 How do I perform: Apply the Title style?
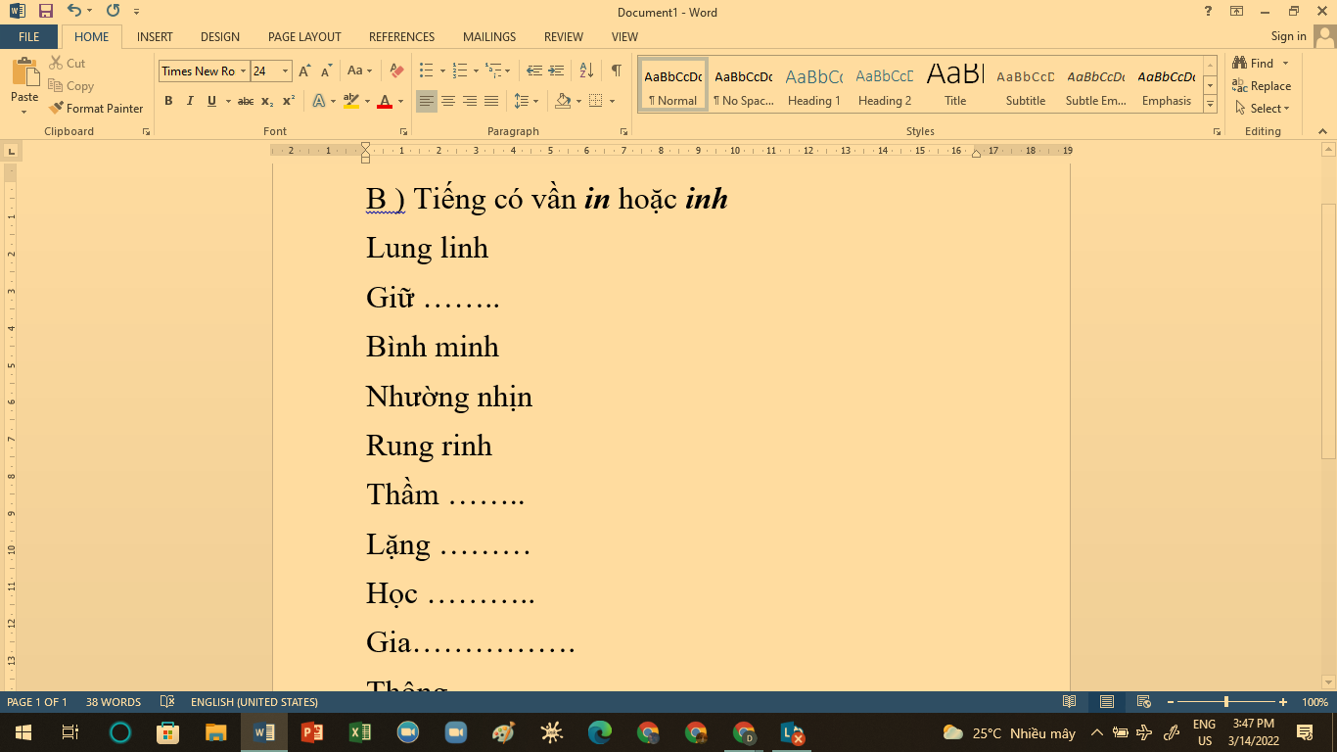pyautogui.click(x=955, y=85)
